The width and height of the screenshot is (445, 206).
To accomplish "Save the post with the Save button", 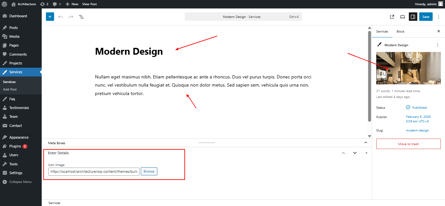I will (x=426, y=17).
